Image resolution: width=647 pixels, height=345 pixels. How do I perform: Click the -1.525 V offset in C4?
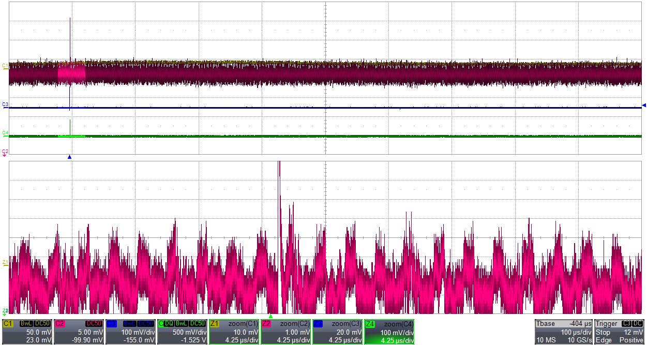tap(194, 340)
